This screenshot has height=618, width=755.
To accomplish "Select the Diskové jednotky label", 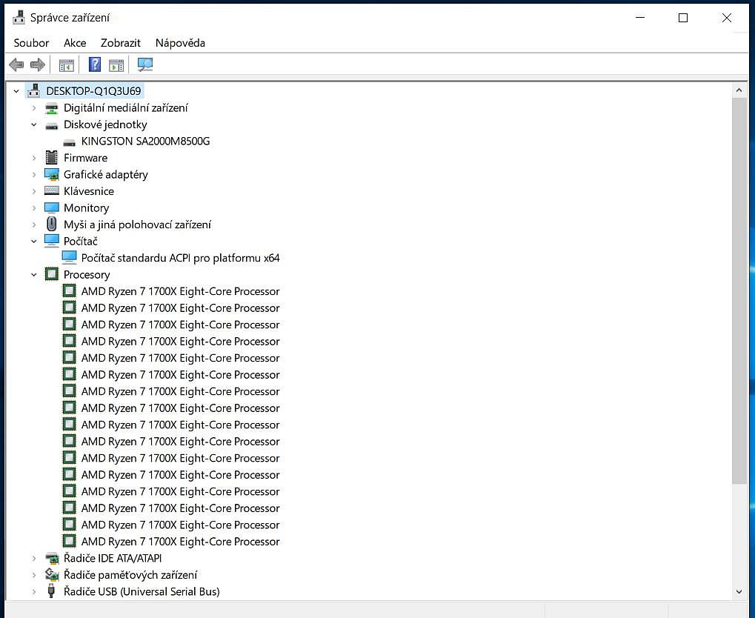I will [x=105, y=124].
